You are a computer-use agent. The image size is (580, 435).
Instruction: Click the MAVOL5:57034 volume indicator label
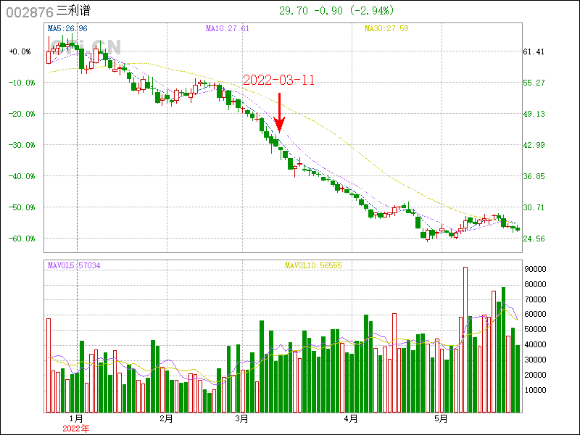click(74, 266)
